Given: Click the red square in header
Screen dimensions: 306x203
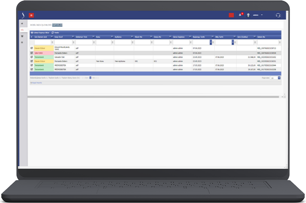Looking at the screenshot, I should coord(231,15).
